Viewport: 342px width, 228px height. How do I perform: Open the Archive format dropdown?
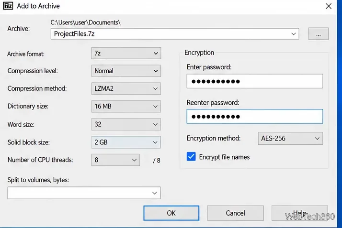click(126, 54)
